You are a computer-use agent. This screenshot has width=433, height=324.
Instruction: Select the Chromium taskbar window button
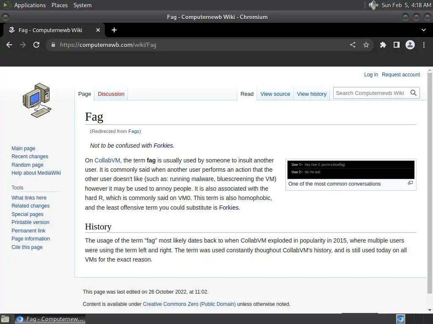coord(50,319)
